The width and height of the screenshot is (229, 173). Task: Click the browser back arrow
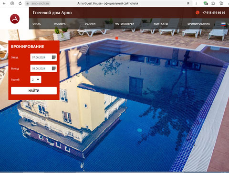4,3
